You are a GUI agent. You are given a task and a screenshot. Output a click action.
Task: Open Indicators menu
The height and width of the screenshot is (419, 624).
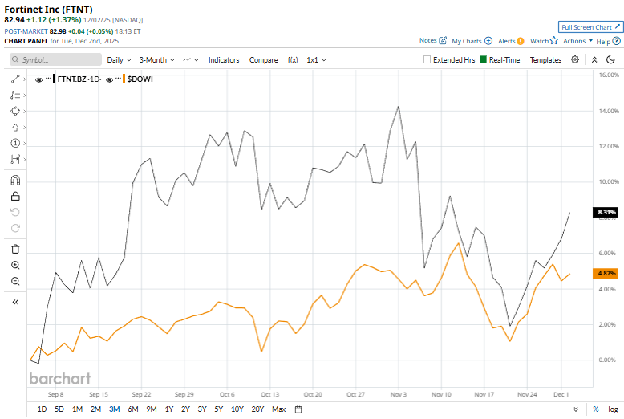click(224, 59)
